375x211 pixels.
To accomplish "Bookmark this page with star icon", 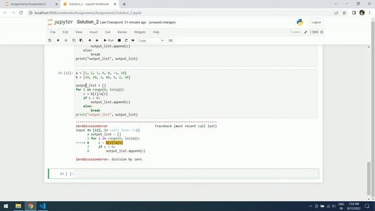I will tap(344, 13).
